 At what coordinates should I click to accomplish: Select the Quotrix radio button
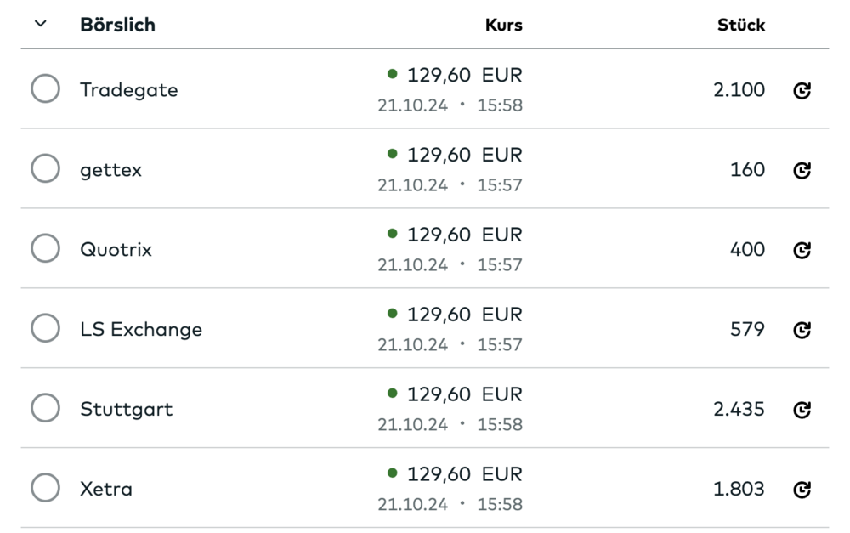(x=45, y=248)
